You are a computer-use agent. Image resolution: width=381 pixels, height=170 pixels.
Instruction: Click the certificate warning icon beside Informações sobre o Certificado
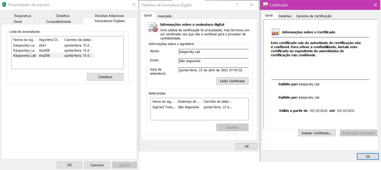tap(275, 32)
